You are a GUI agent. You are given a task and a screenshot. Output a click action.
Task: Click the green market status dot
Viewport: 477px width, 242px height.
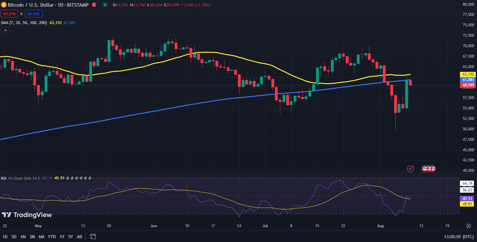pos(105,5)
